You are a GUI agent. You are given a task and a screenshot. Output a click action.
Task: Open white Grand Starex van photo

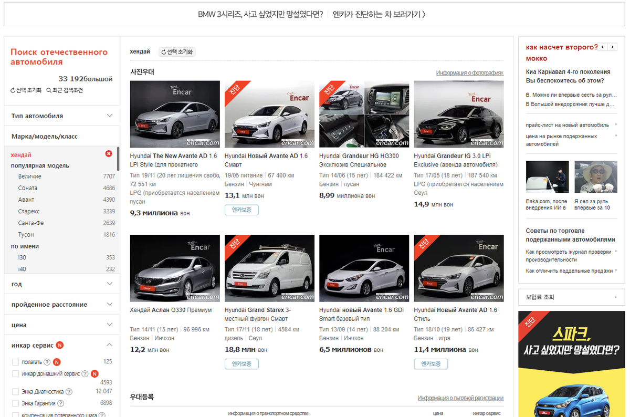pyautogui.click(x=269, y=268)
